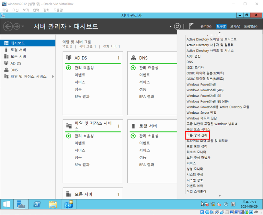Select 대시보드 in the left sidebar
The width and height of the screenshot is (263, 215).
tap(28, 43)
